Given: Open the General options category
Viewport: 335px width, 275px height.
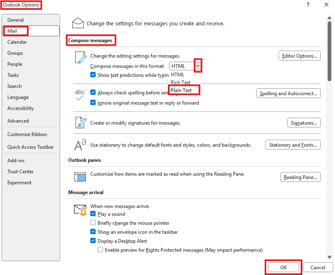Looking at the screenshot, I should [31, 20].
